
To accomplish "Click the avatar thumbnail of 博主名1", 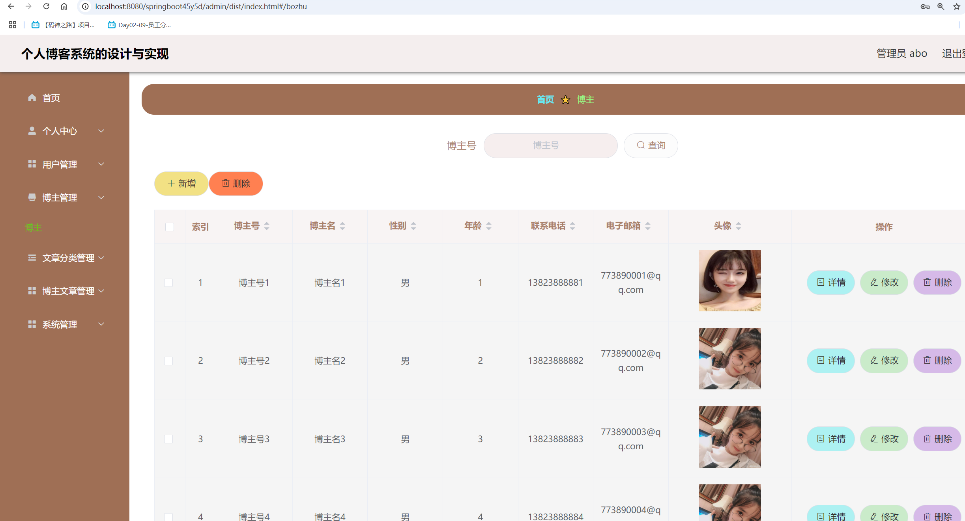I will (x=730, y=281).
